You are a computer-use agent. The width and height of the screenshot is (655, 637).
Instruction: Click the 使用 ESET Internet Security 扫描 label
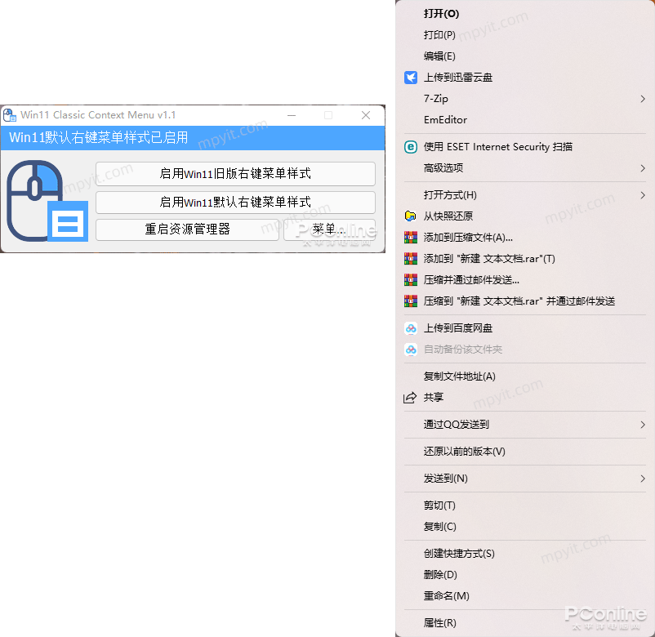point(498,147)
